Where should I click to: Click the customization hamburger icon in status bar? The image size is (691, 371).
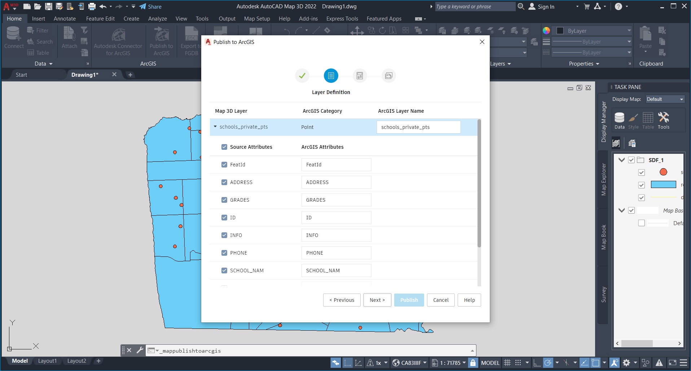(x=683, y=363)
